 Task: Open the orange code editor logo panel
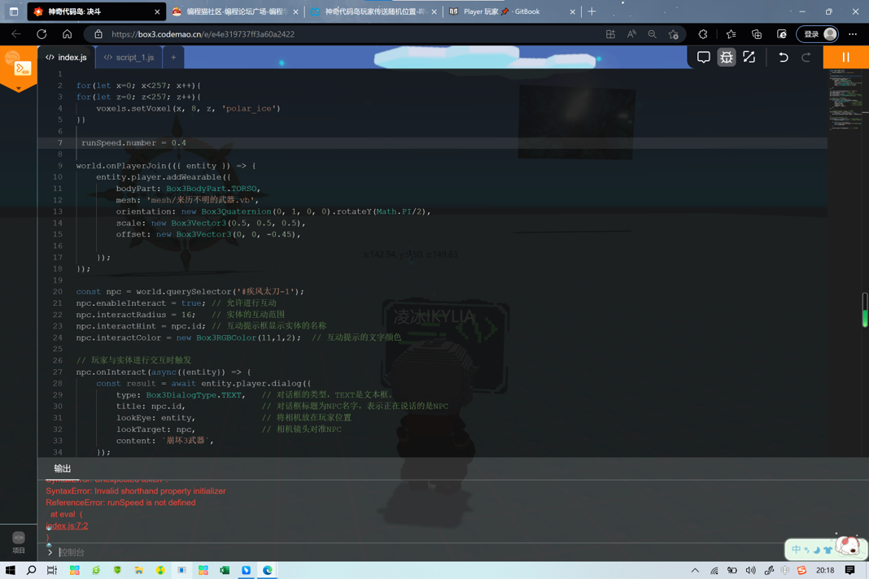click(19, 65)
